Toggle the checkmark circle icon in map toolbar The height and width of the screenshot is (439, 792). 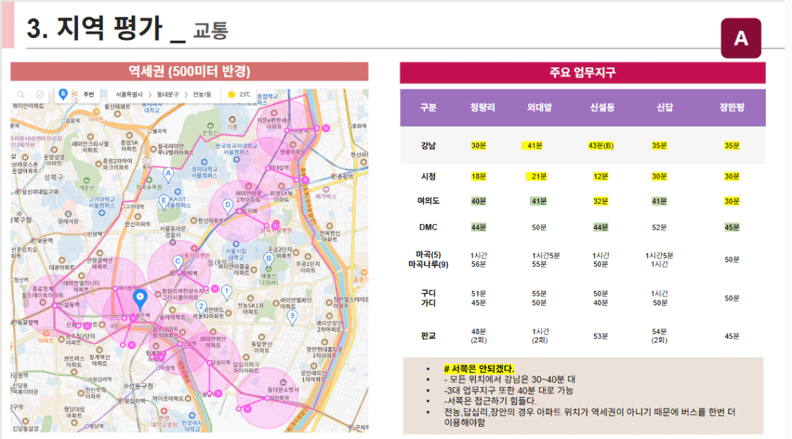pos(39,94)
